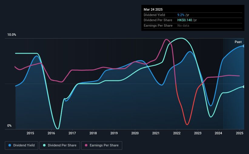The width and height of the screenshot is (249, 154).
Task: Click the Dividend Per Share end-point marker
Action: click(244, 87)
